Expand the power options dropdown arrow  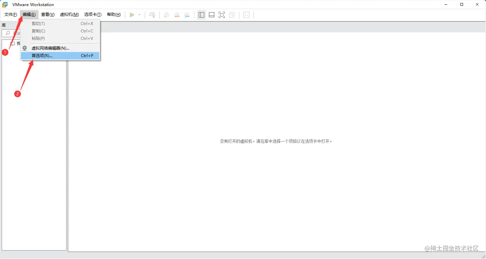(x=139, y=15)
